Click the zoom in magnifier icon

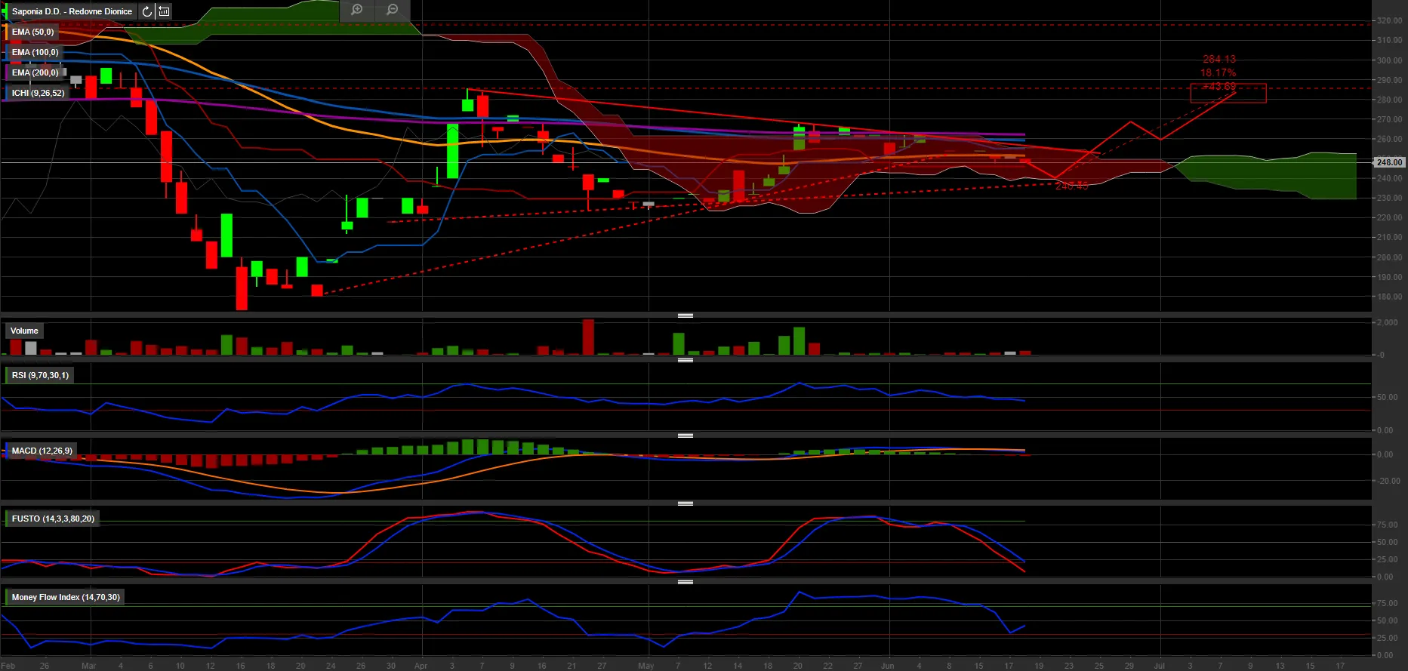(357, 10)
